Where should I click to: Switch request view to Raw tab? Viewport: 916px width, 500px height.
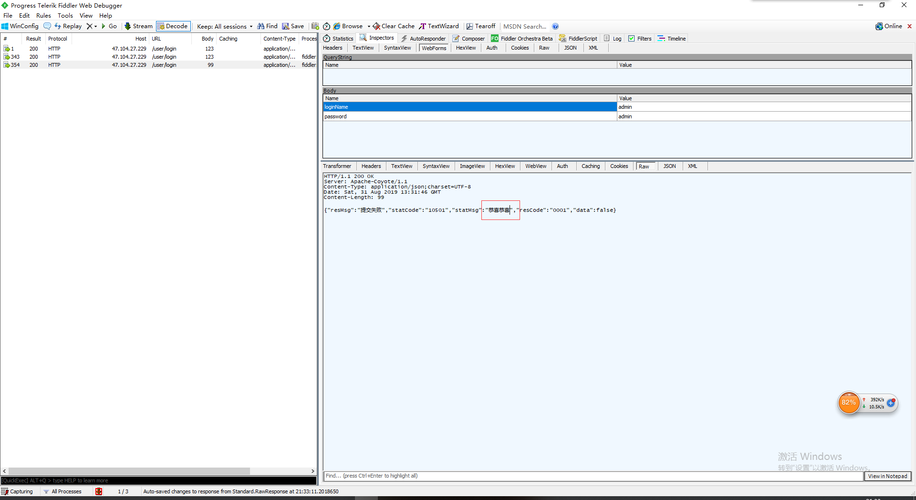pyautogui.click(x=544, y=48)
